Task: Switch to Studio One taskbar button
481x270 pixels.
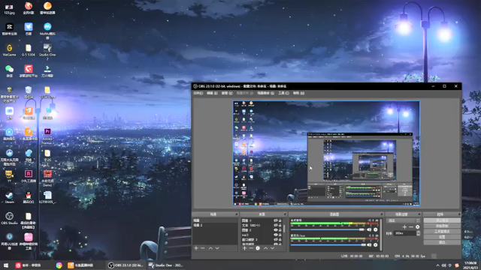Action: point(165,265)
